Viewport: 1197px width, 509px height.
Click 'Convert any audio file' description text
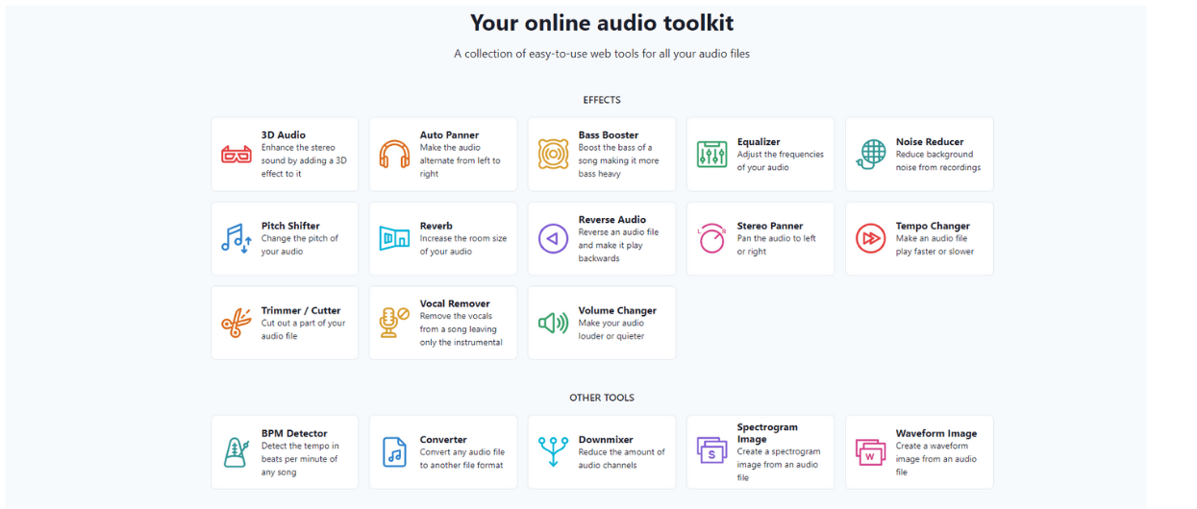pyautogui.click(x=462, y=459)
